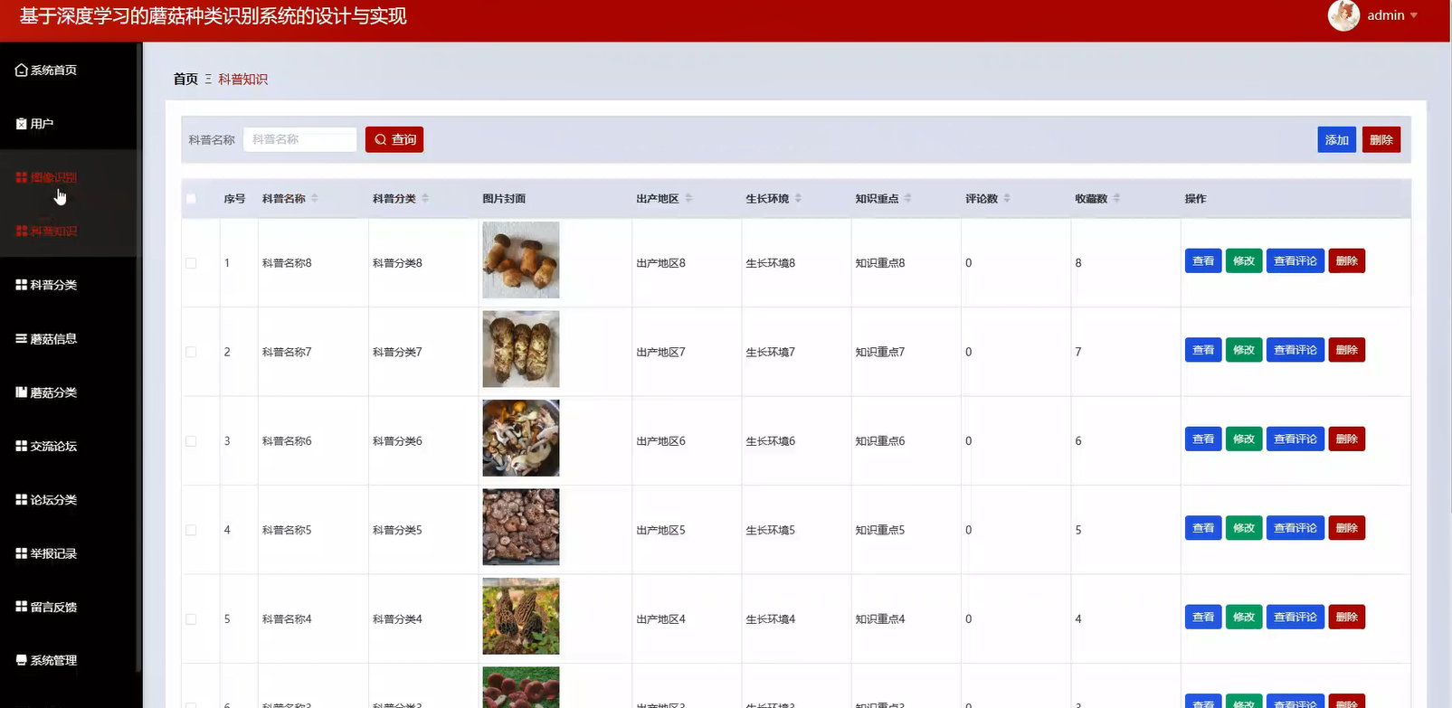Click row 删除 for 科普名称8
The width and height of the screenshot is (1452, 708).
[x=1346, y=261]
